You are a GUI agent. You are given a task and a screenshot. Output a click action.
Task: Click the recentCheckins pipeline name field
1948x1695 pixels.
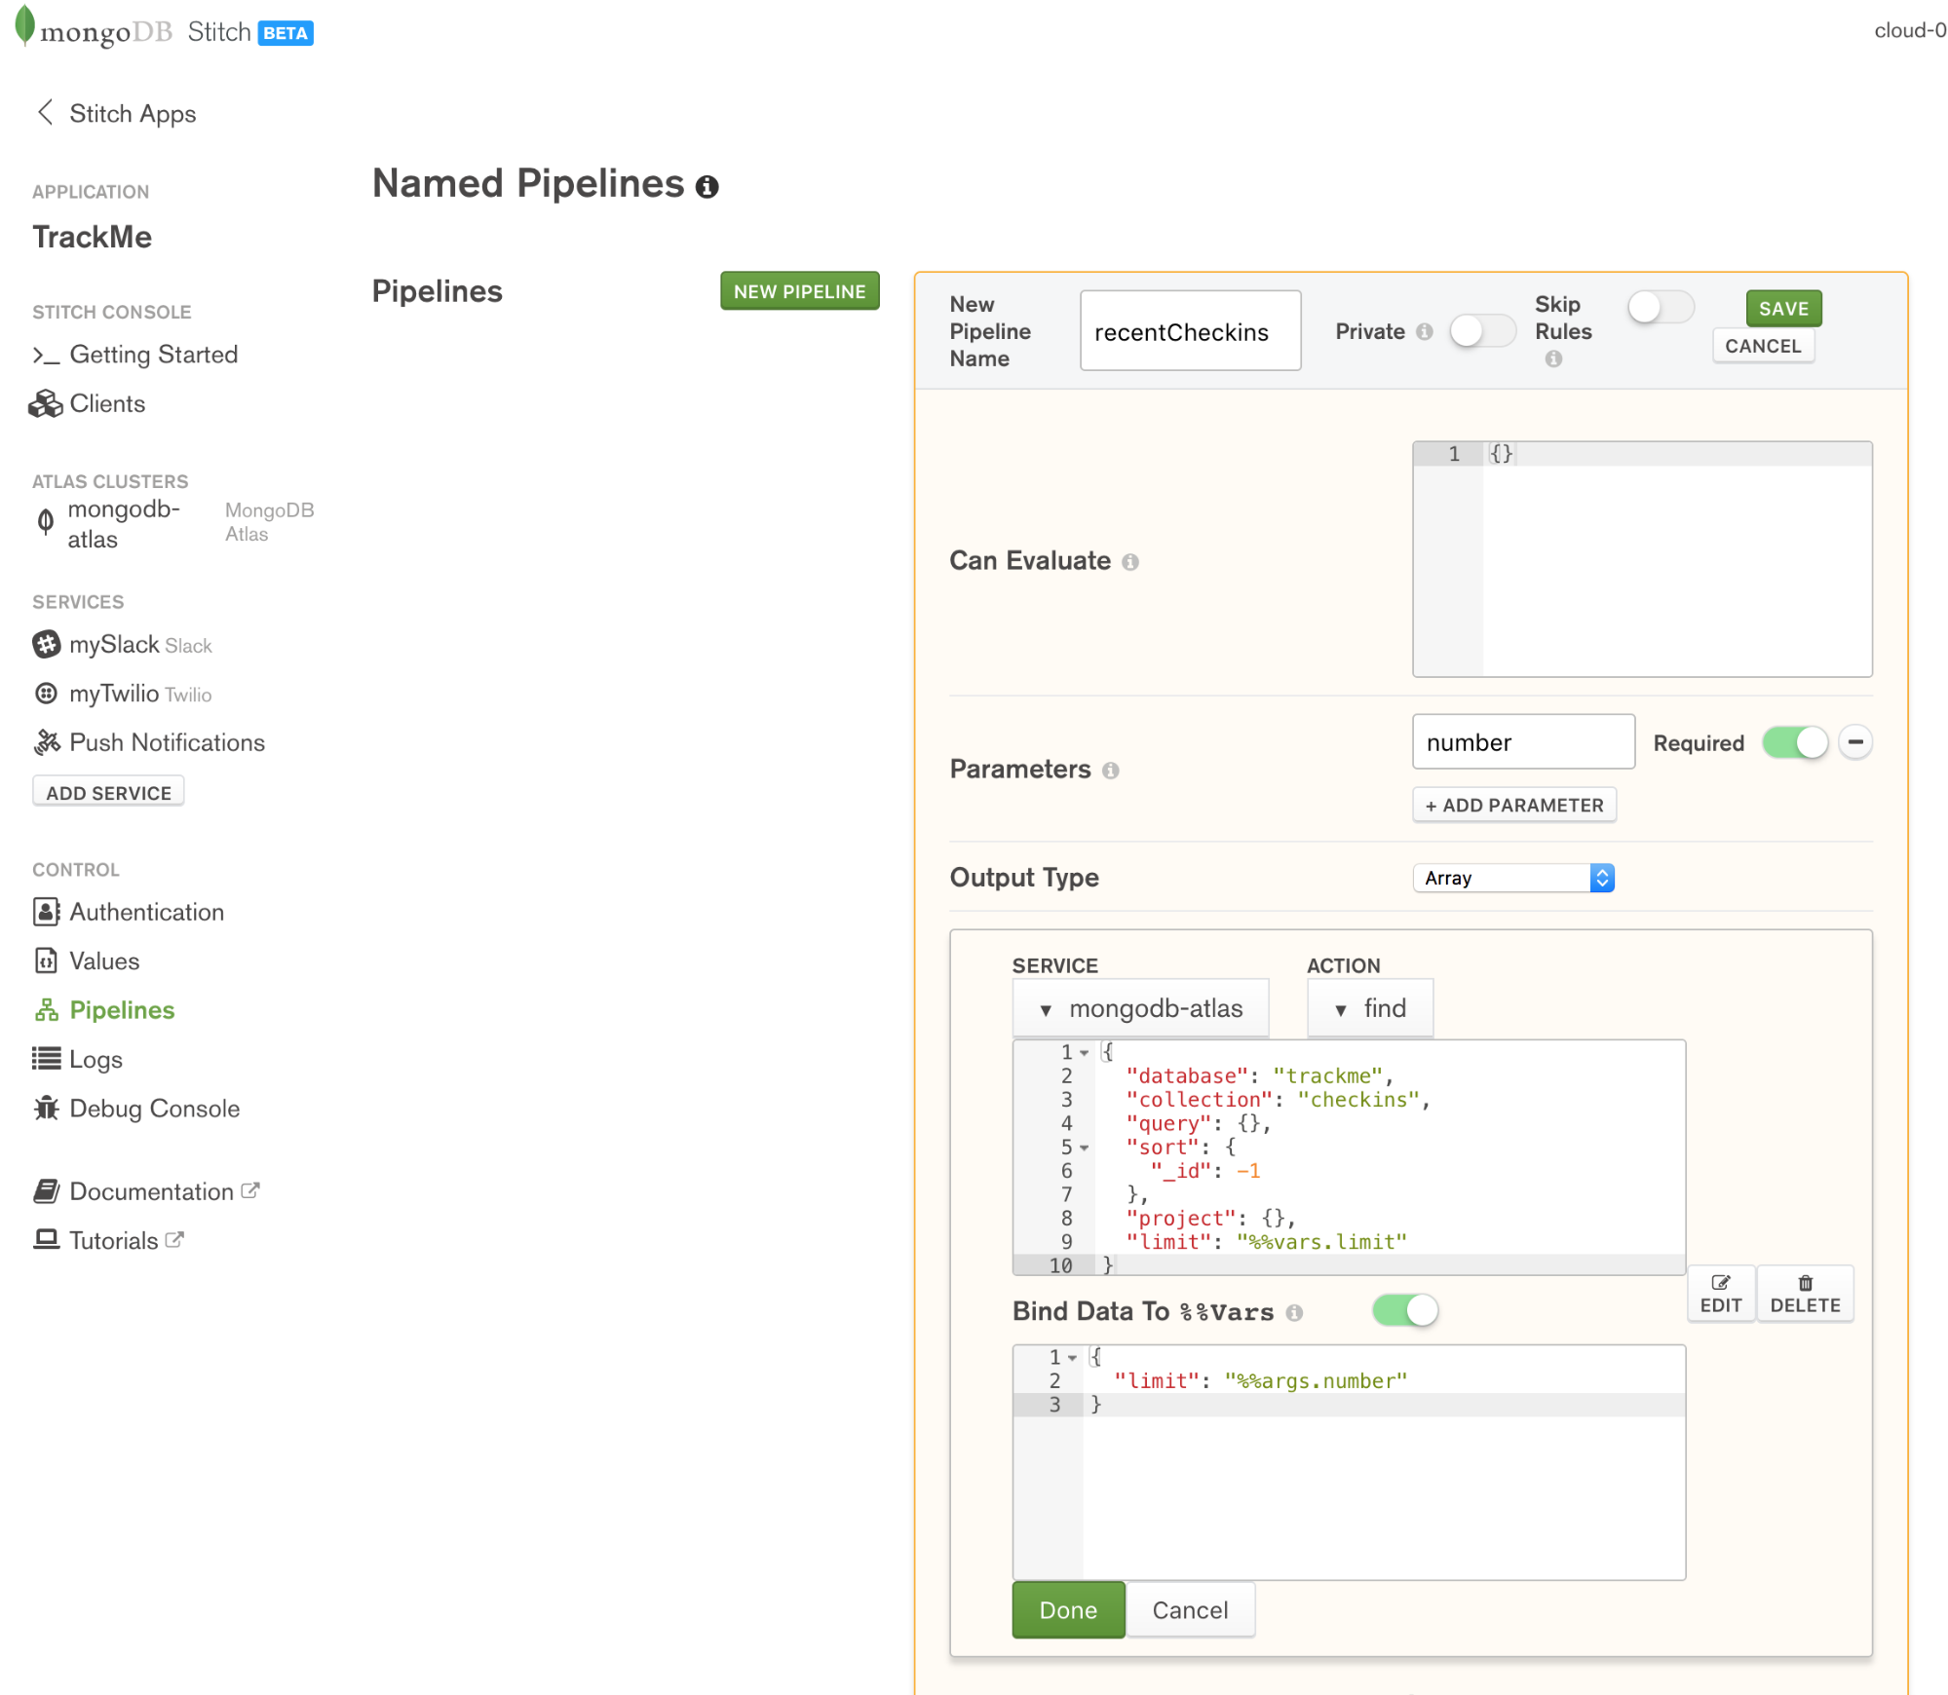[1189, 330]
